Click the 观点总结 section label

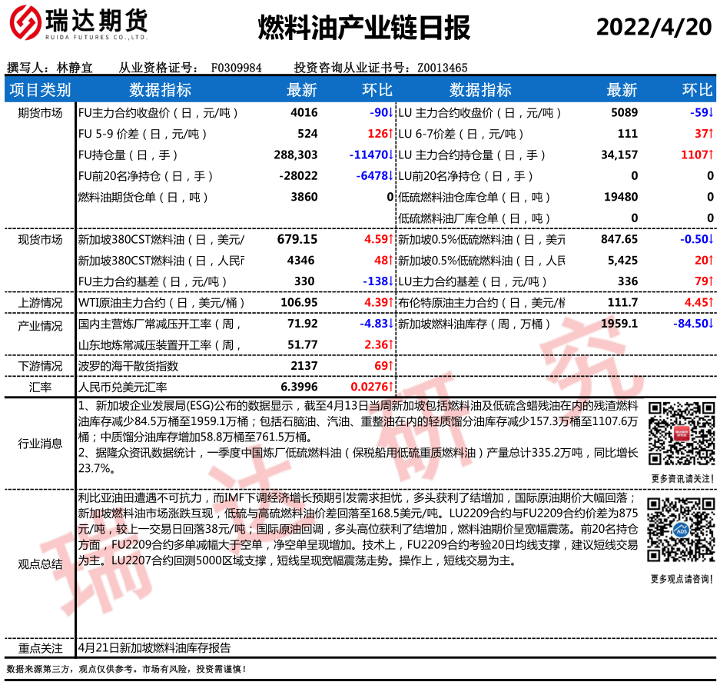pyautogui.click(x=39, y=564)
